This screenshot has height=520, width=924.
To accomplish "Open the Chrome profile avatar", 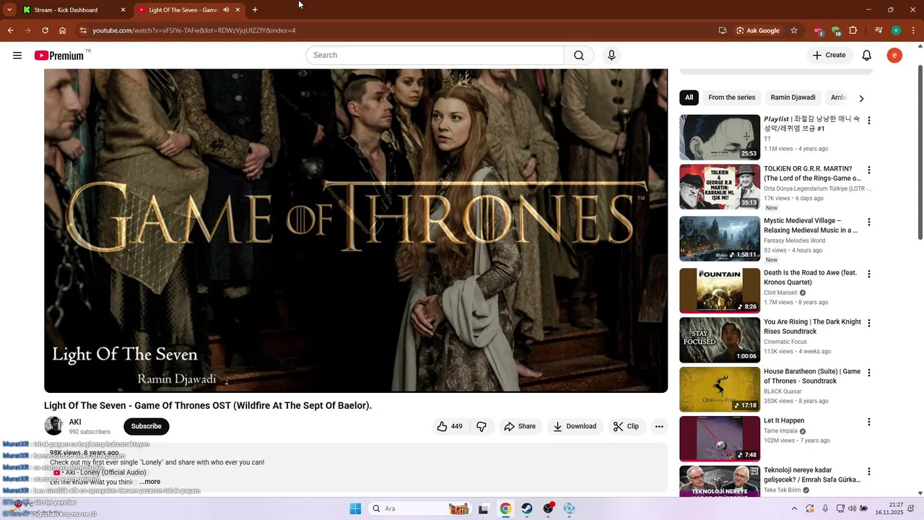I will [x=896, y=30].
